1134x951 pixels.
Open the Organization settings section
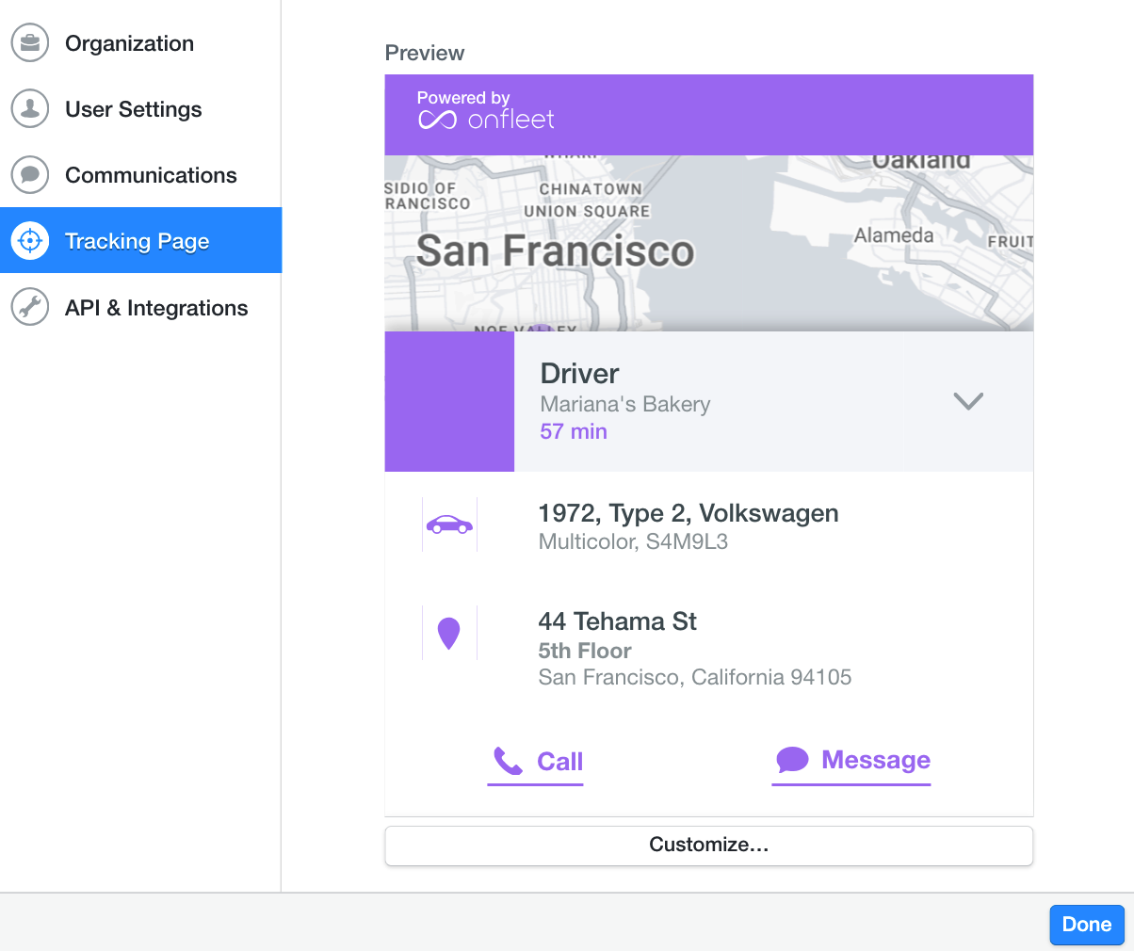tap(129, 43)
